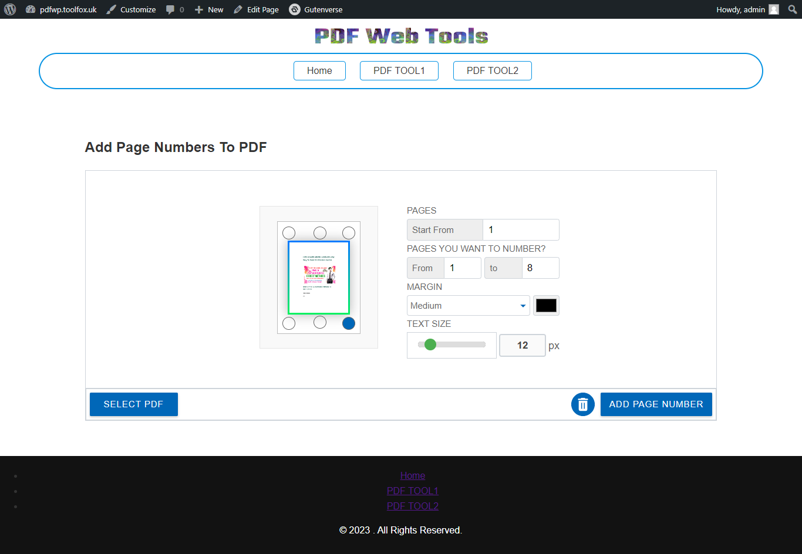Select top-left page number position
802x554 pixels.
289,233
